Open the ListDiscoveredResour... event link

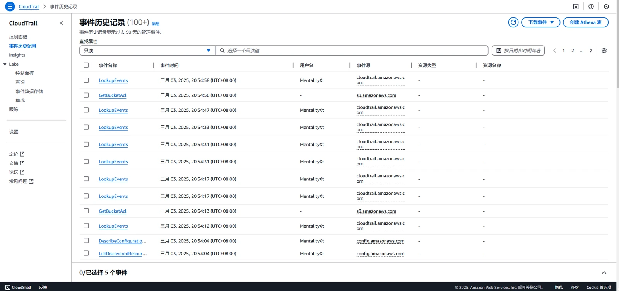click(123, 254)
